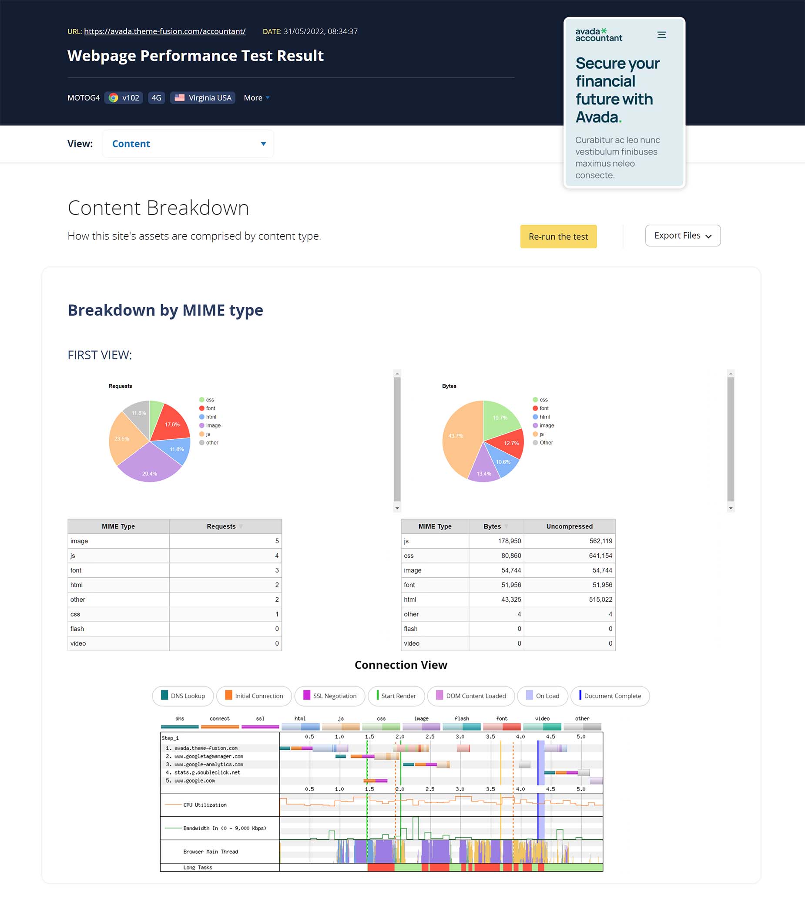Click the SSL Negotiation legend item
The height and width of the screenshot is (906, 805).
pos(330,695)
